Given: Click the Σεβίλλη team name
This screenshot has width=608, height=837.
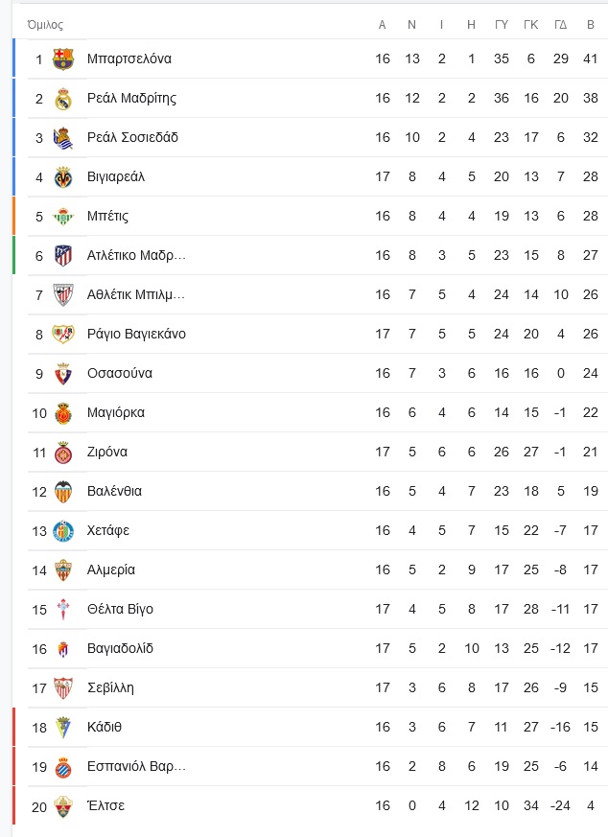Looking at the screenshot, I should coord(110,688).
